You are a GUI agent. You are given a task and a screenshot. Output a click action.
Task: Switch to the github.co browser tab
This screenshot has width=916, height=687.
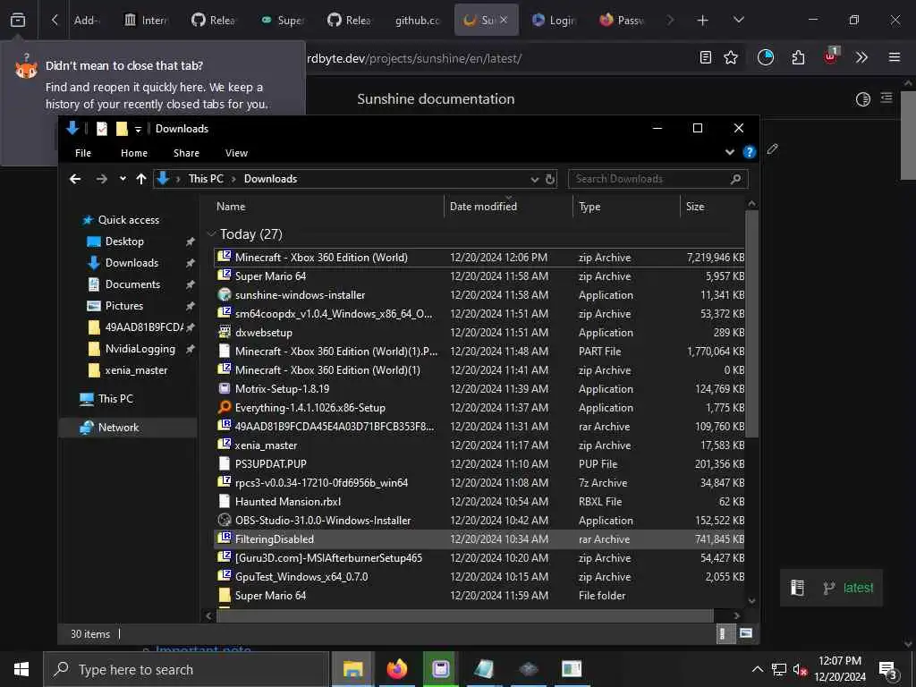pyautogui.click(x=418, y=20)
